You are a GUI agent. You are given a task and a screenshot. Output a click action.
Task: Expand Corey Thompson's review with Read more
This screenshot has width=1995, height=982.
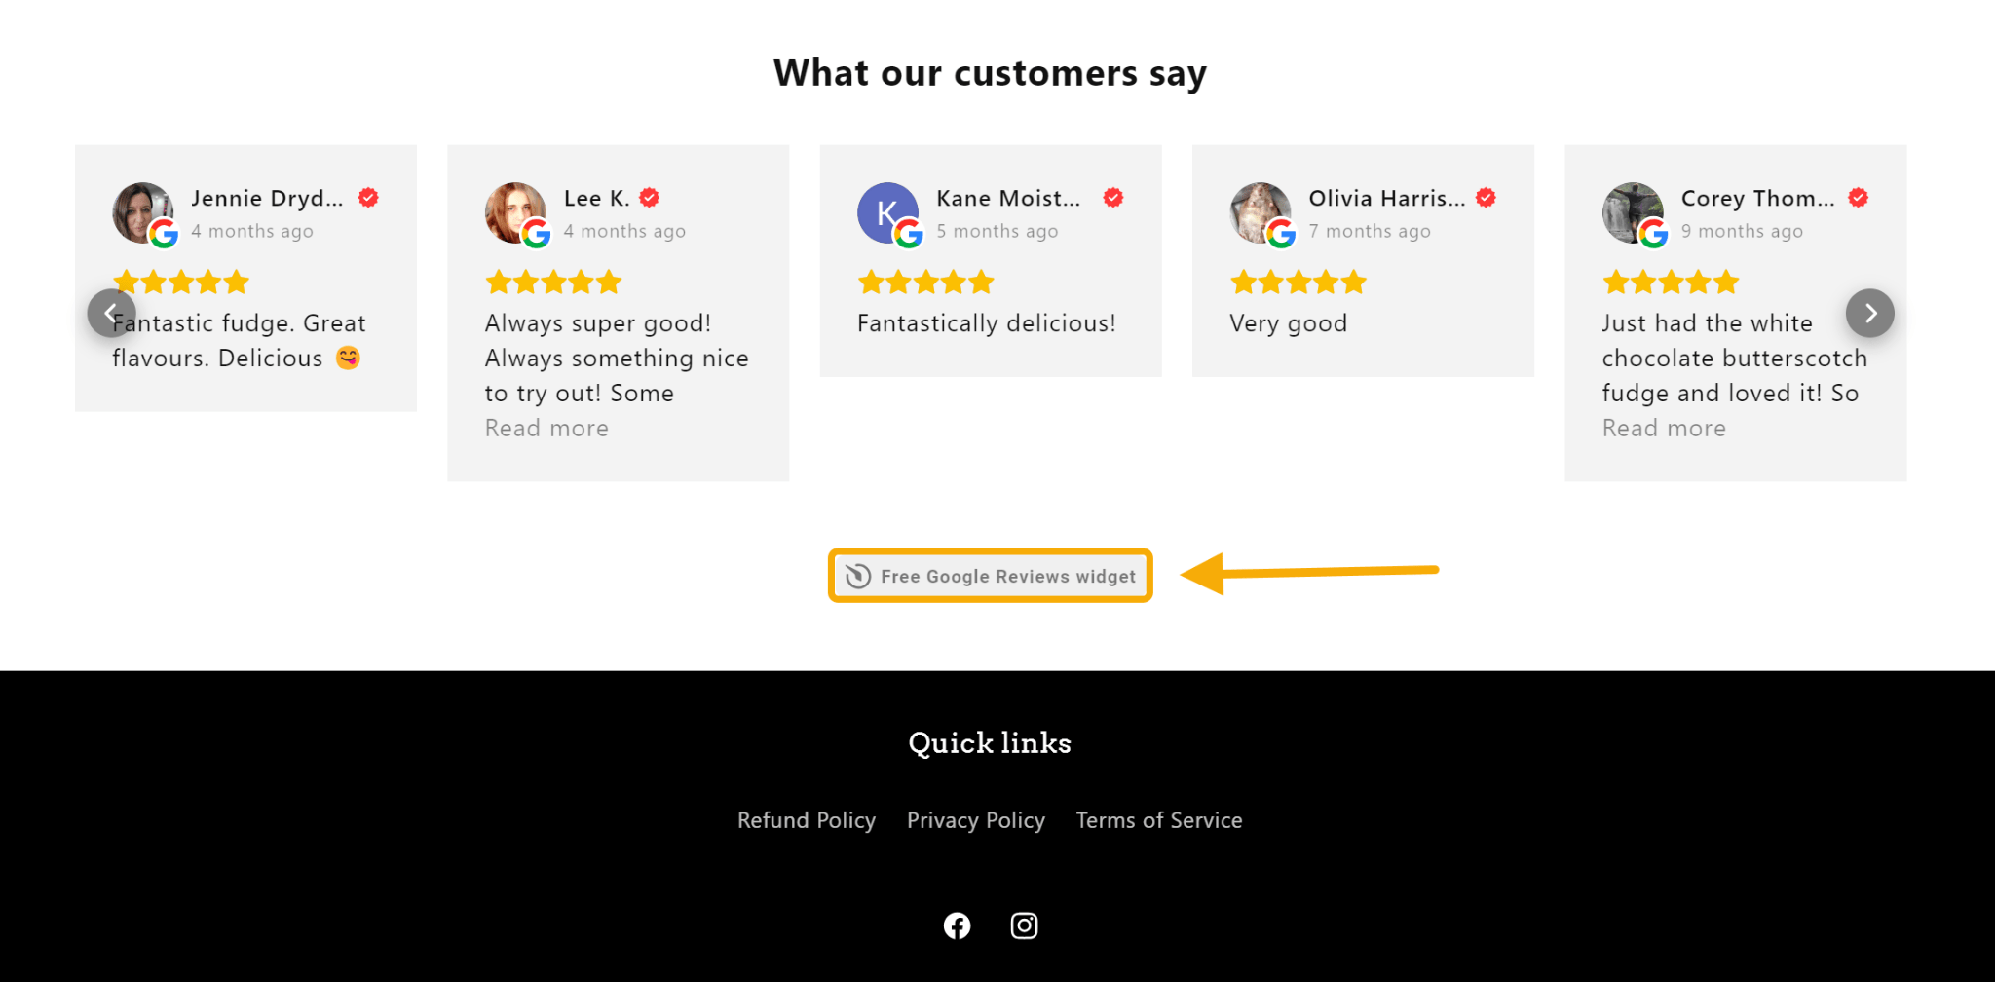coord(1664,427)
